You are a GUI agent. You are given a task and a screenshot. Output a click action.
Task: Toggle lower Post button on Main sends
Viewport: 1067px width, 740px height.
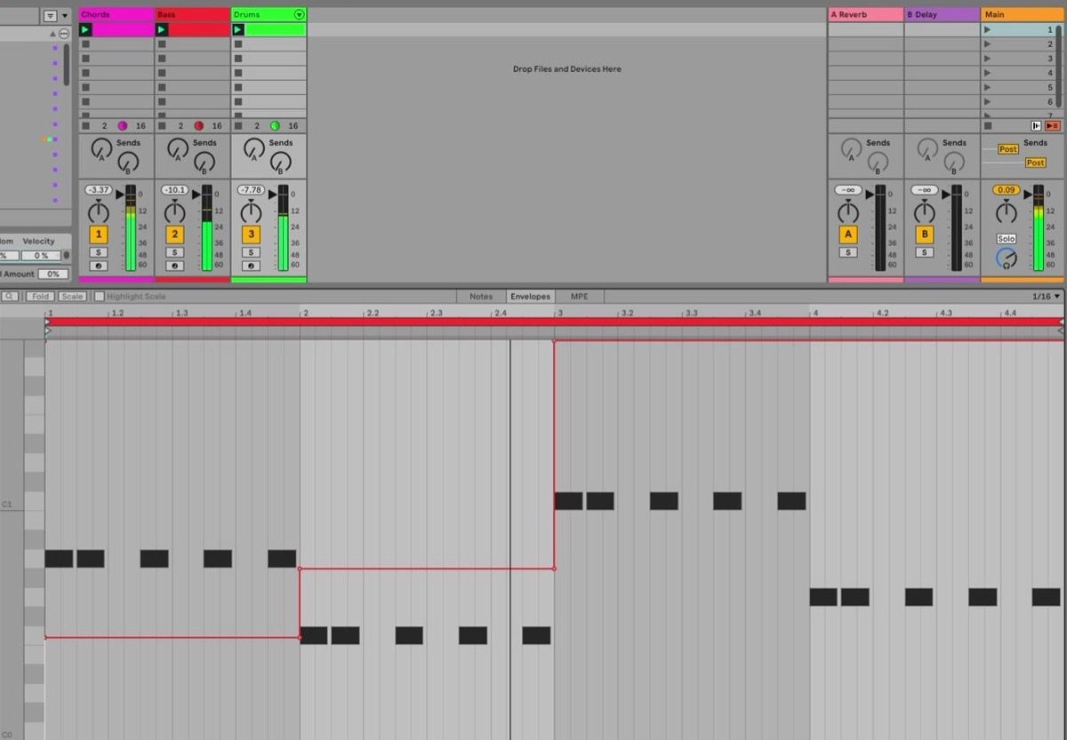[1035, 163]
